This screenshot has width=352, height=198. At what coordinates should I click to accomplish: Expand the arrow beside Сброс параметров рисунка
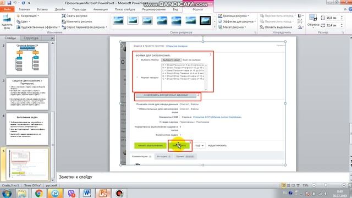click(x=106, y=27)
